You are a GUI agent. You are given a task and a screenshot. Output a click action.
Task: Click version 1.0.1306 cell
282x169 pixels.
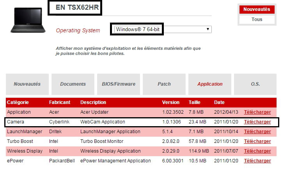coord(172,122)
